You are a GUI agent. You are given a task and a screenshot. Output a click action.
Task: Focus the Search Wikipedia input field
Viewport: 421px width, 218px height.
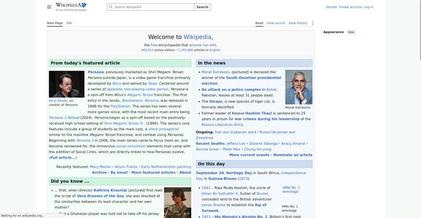coord(151,7)
